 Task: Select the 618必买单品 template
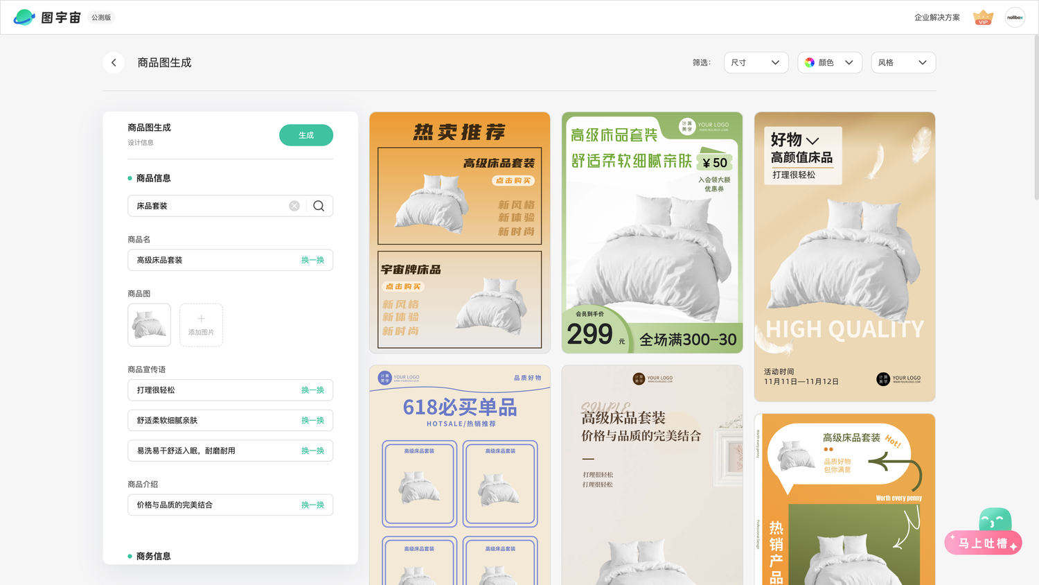coord(460,475)
